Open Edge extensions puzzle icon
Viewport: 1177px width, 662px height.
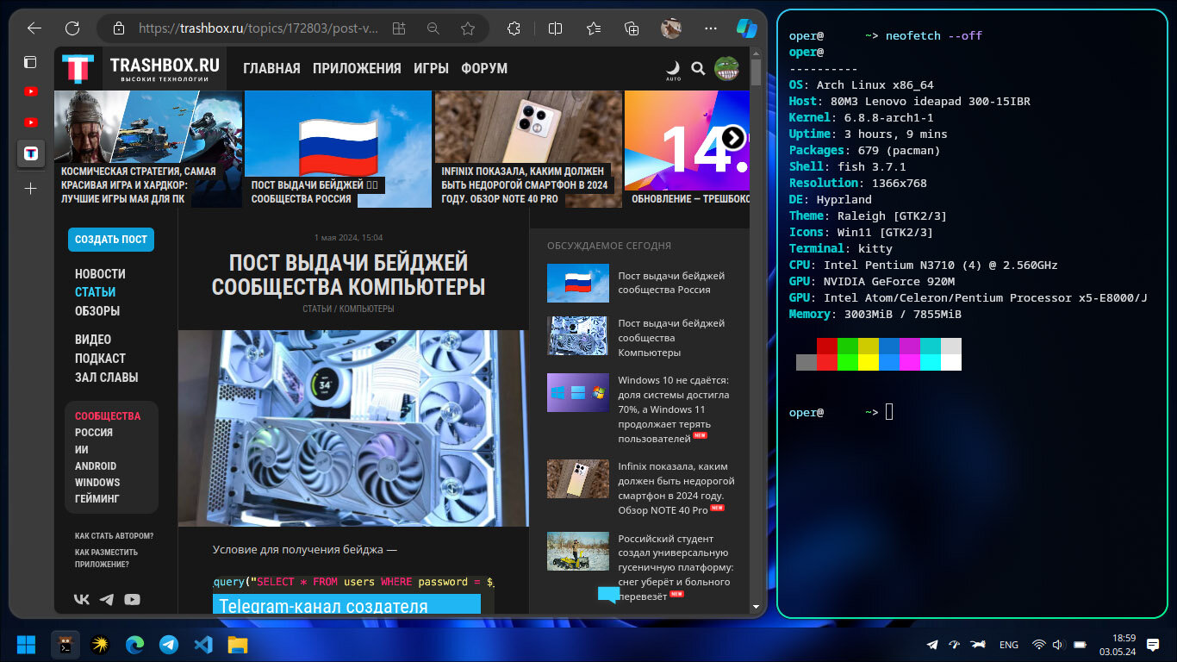[514, 28]
